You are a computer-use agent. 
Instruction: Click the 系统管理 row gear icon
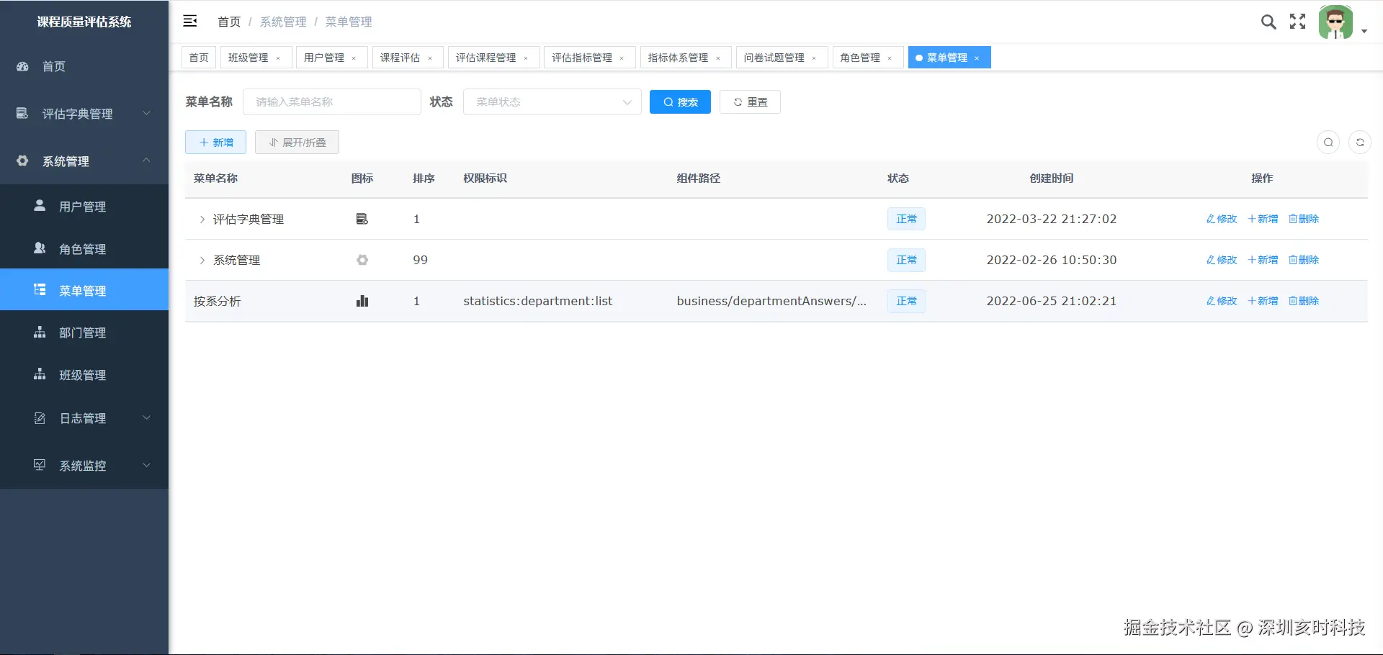(x=362, y=260)
